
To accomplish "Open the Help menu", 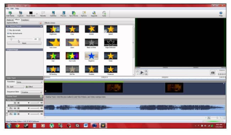I will tap(17, 9).
